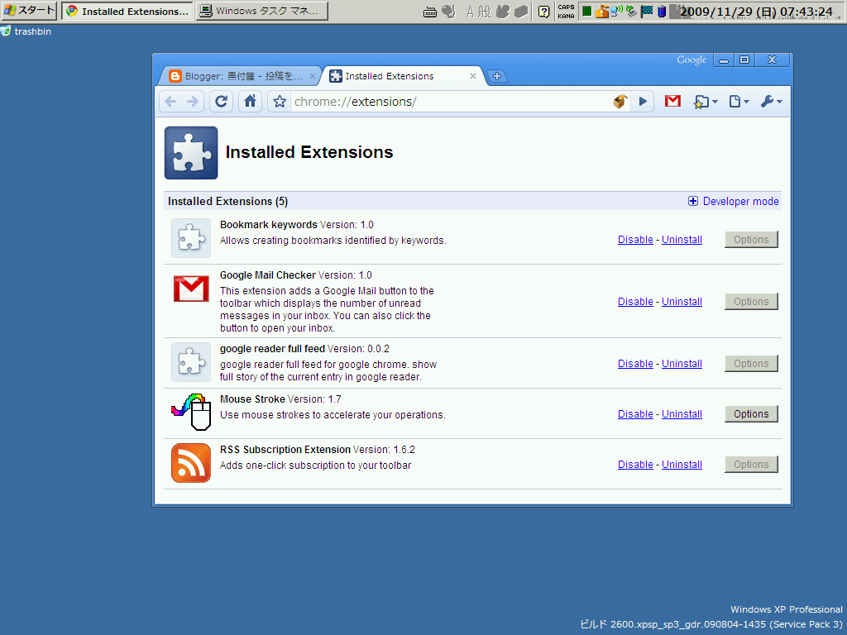
Task: Click the IME help question mark icon
Action: click(544, 12)
